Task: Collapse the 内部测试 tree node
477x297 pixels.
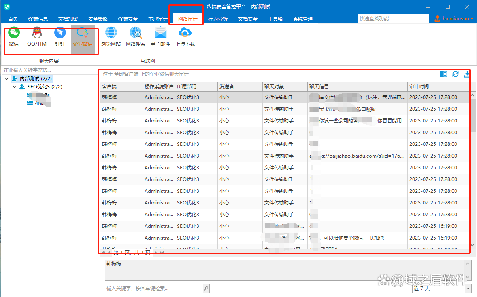Action: [x=7, y=79]
